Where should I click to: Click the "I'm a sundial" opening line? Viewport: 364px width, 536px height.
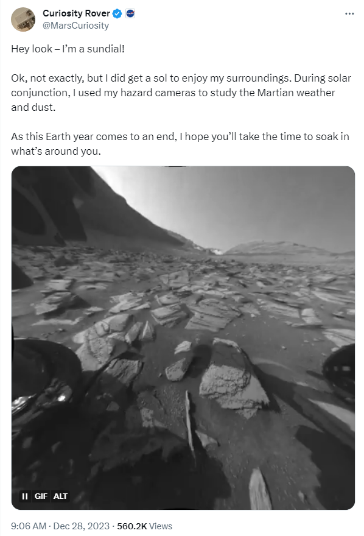point(68,49)
